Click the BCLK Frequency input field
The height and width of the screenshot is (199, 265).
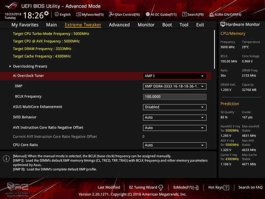[x=174, y=97]
